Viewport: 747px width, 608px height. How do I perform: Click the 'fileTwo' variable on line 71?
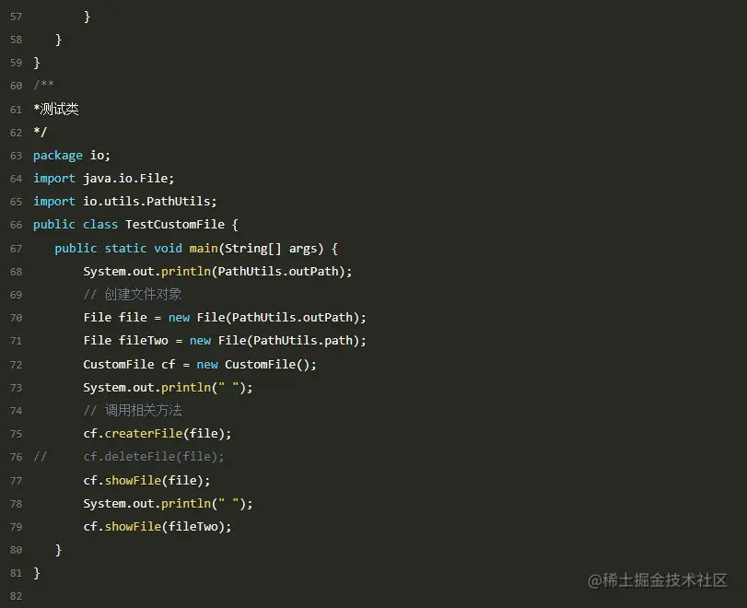[x=144, y=341]
